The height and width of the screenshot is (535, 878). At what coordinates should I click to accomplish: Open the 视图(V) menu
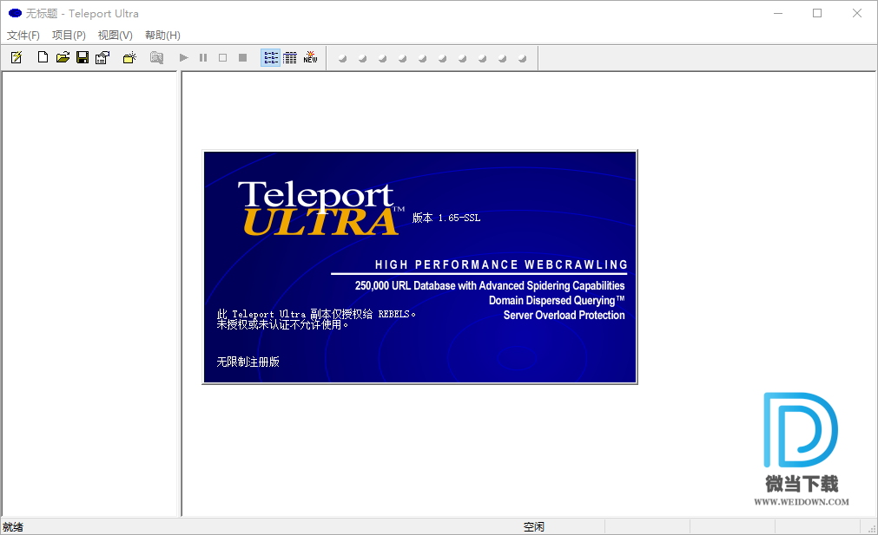coord(116,36)
